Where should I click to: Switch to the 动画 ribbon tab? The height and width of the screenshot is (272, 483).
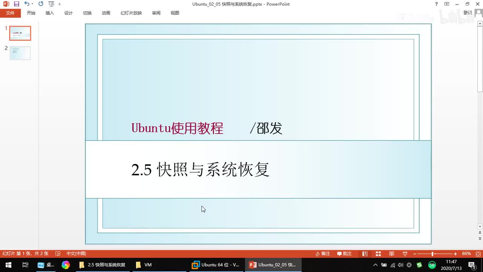click(106, 13)
